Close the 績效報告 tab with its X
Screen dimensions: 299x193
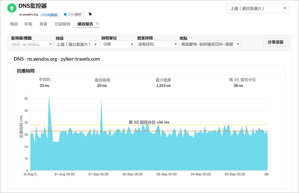click(97, 24)
